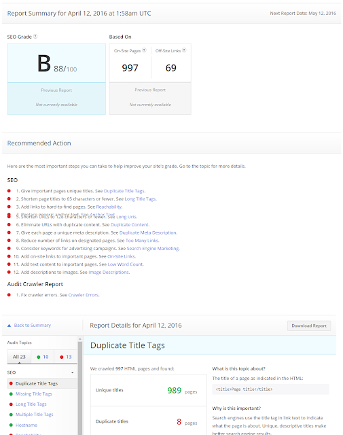
Task: Click the Download Report button
Action: coord(309,326)
